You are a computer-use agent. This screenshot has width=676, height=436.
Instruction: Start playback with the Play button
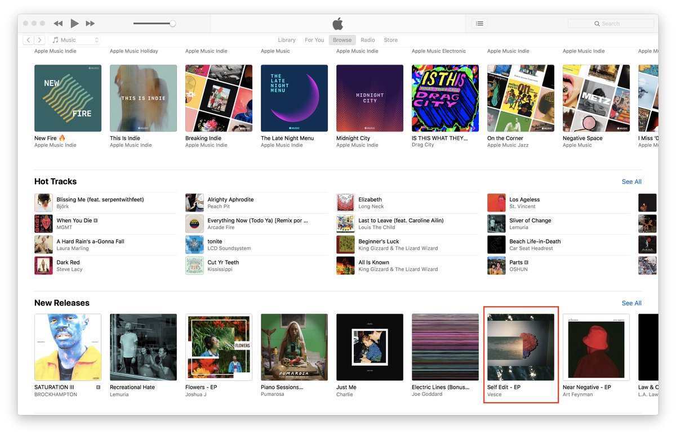click(x=74, y=23)
